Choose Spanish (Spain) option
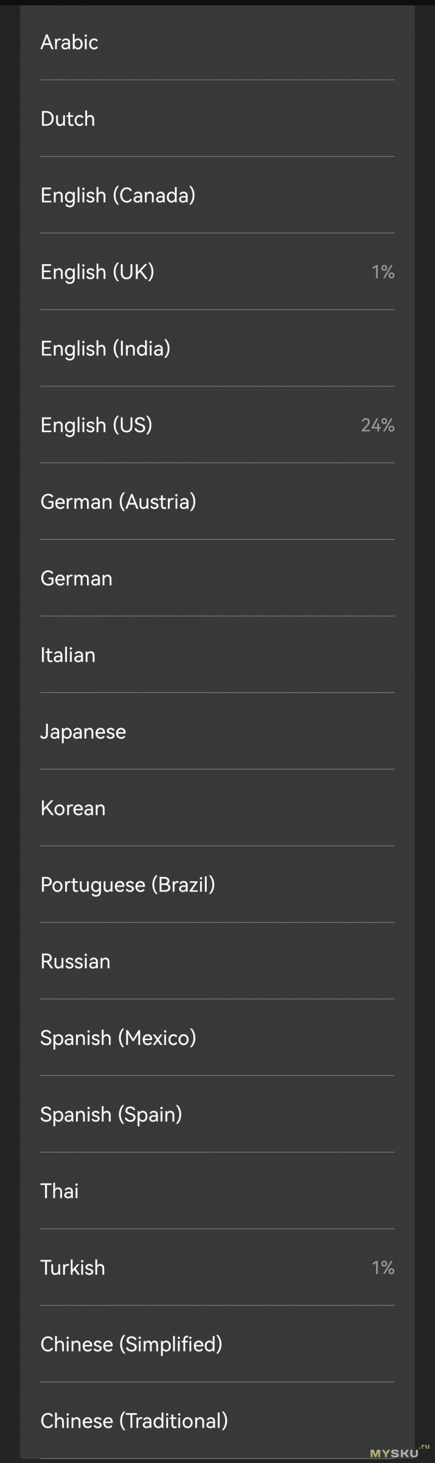Screen dimensions: 435x1463 (217, 1114)
